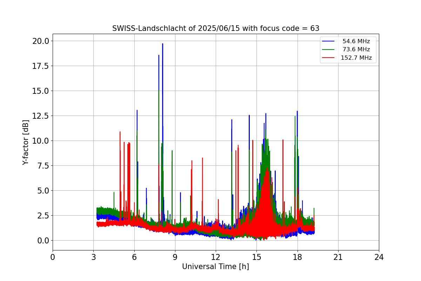
Task: Select the 73.6 MHz legend label
Action: (x=356, y=50)
